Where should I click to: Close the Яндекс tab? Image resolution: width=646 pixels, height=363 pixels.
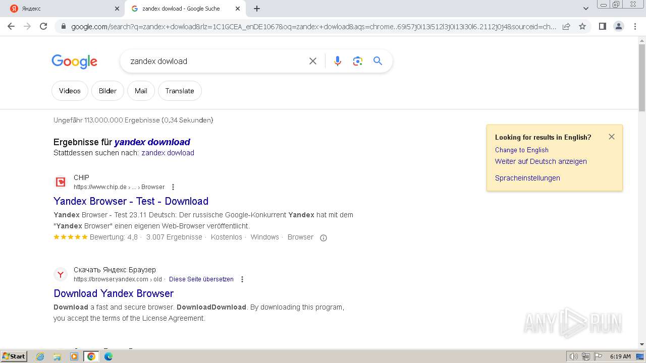click(117, 9)
